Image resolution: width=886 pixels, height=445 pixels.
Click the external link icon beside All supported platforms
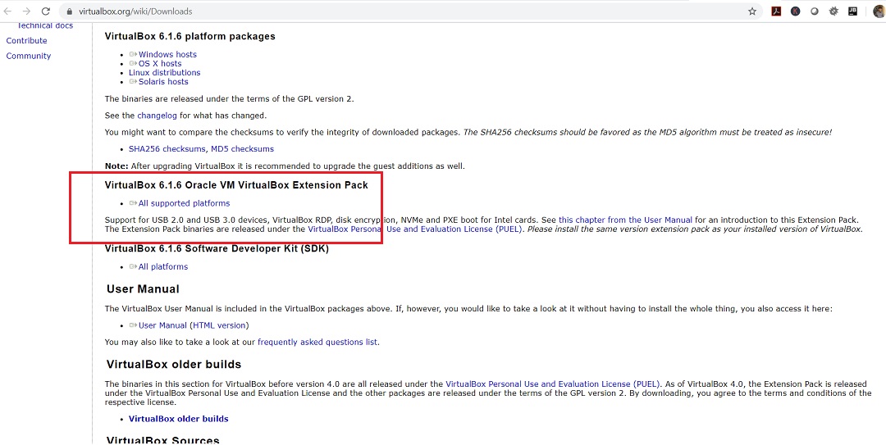[x=134, y=203]
